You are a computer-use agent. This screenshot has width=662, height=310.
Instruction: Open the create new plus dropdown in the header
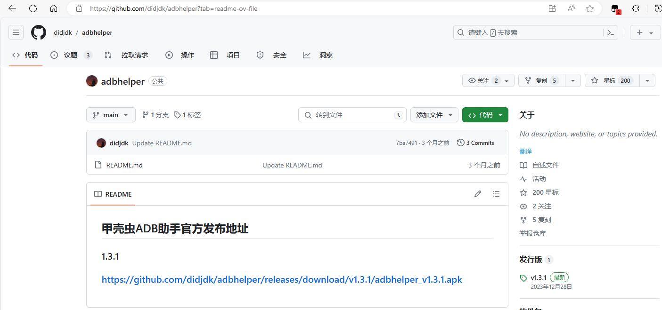[646, 32]
